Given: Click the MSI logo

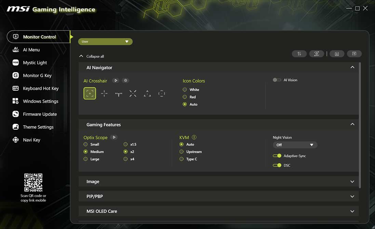Looking at the screenshot, I should point(18,9).
